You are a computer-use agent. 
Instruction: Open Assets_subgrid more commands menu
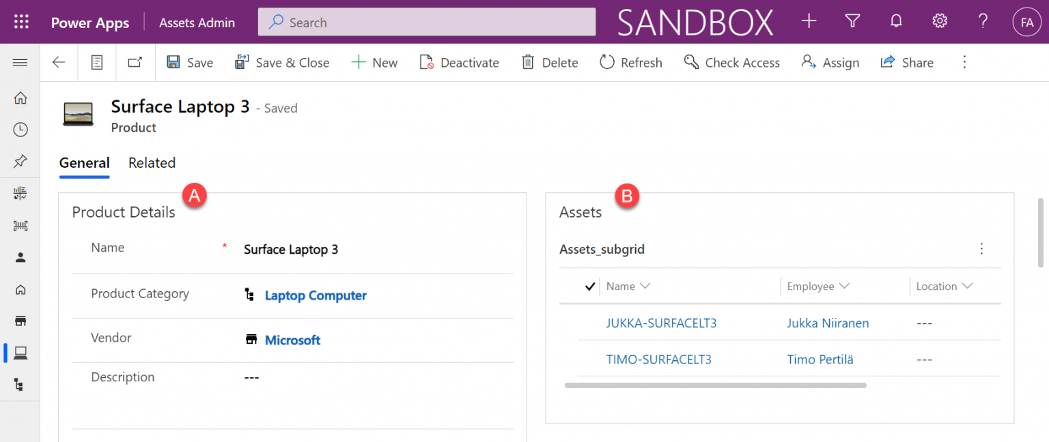click(982, 249)
